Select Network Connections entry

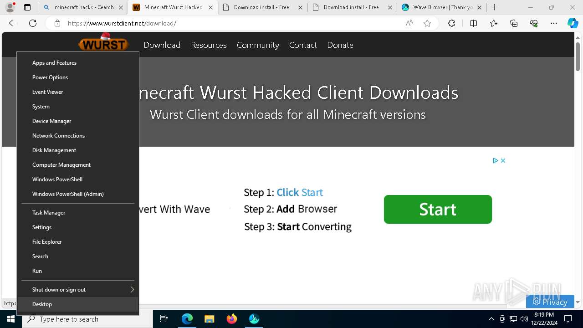click(x=78, y=136)
